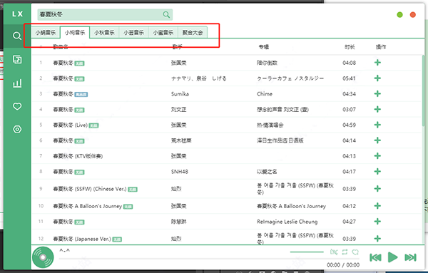Add the Reimagine Leslie Cheung song

tap(377, 222)
